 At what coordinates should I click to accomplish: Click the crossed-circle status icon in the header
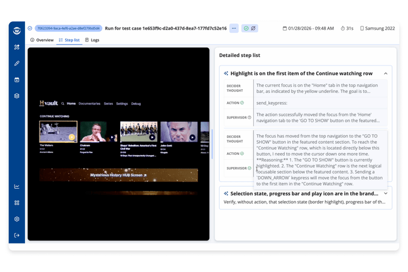pyautogui.click(x=253, y=28)
